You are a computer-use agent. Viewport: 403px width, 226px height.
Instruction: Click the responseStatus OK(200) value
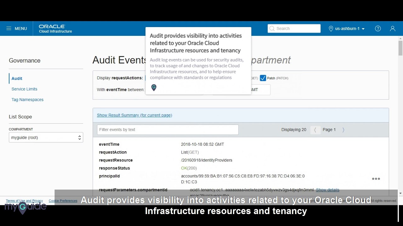[189, 168]
